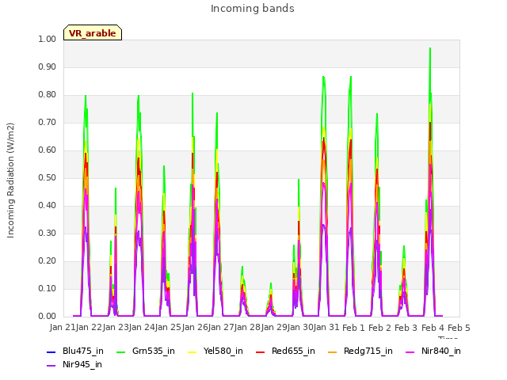Select the Nir840_in legend label

pyautogui.click(x=441, y=351)
